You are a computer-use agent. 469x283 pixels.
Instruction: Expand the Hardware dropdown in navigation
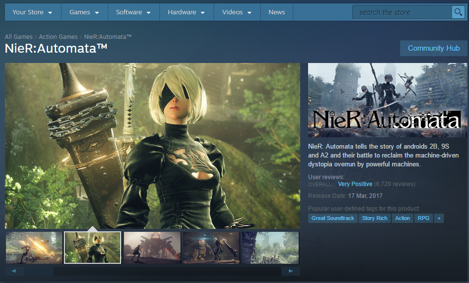pos(186,12)
